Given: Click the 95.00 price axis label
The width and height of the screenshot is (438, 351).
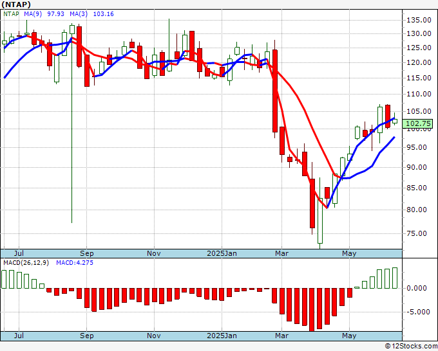Looking at the screenshot, I should click(x=417, y=147).
